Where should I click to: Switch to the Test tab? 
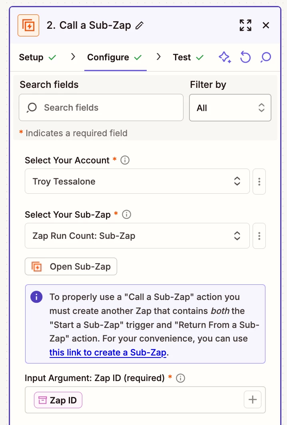[188, 58]
